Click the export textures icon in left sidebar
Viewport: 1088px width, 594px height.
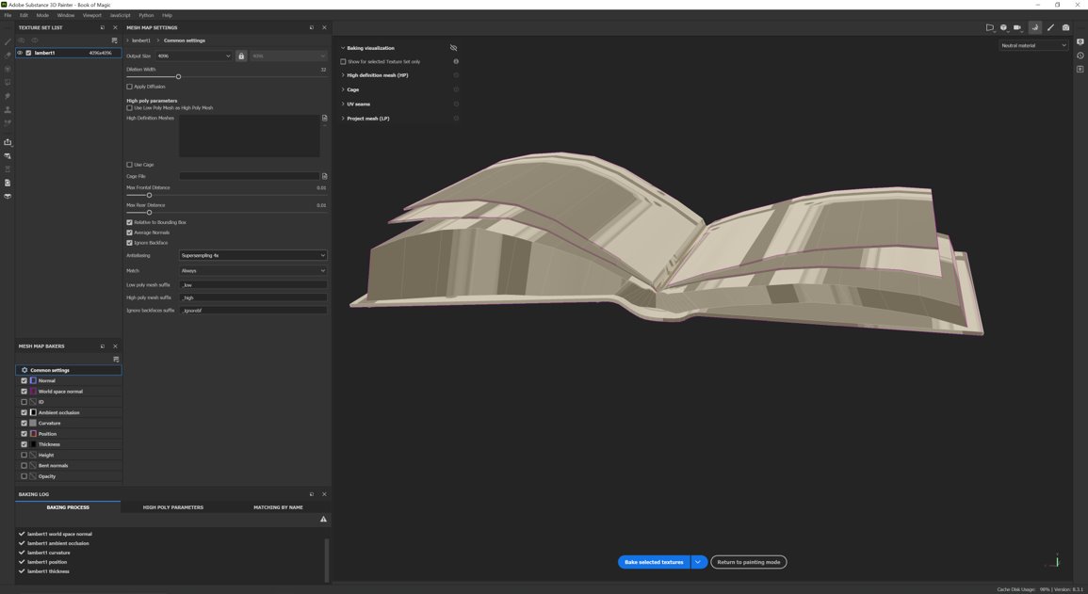point(8,143)
